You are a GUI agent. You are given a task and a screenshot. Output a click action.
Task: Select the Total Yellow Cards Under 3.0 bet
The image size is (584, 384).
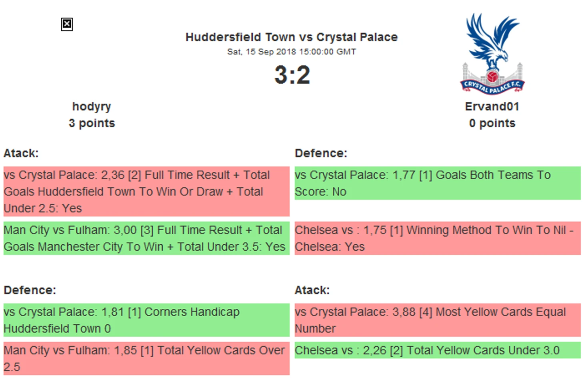coord(438,350)
